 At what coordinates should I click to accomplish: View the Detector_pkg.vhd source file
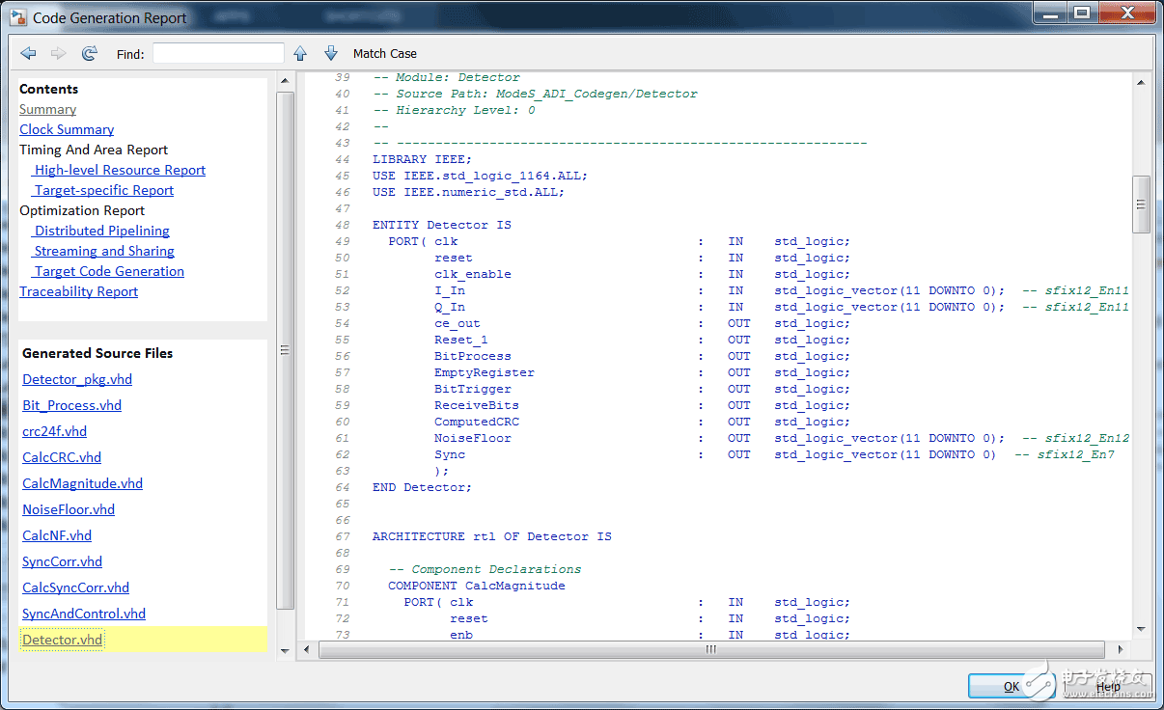tap(76, 379)
